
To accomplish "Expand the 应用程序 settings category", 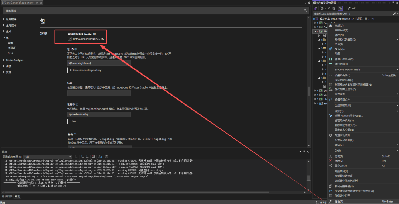I will coord(4,19).
